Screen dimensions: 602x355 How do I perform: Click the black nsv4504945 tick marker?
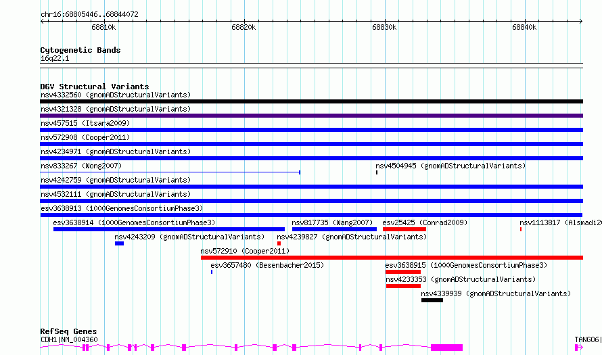pyautogui.click(x=377, y=172)
